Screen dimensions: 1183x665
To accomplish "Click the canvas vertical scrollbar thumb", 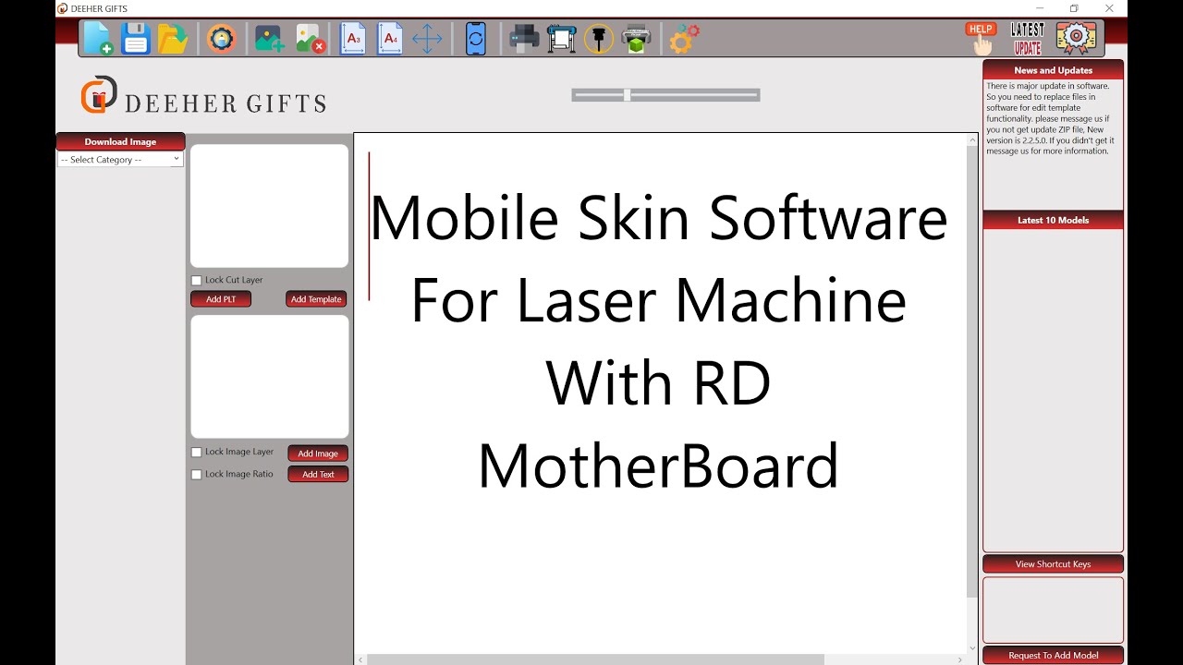I will (x=971, y=371).
